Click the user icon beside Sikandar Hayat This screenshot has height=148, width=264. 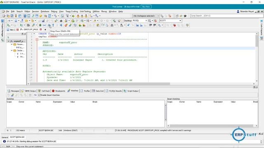pyautogui.click(x=238, y=12)
